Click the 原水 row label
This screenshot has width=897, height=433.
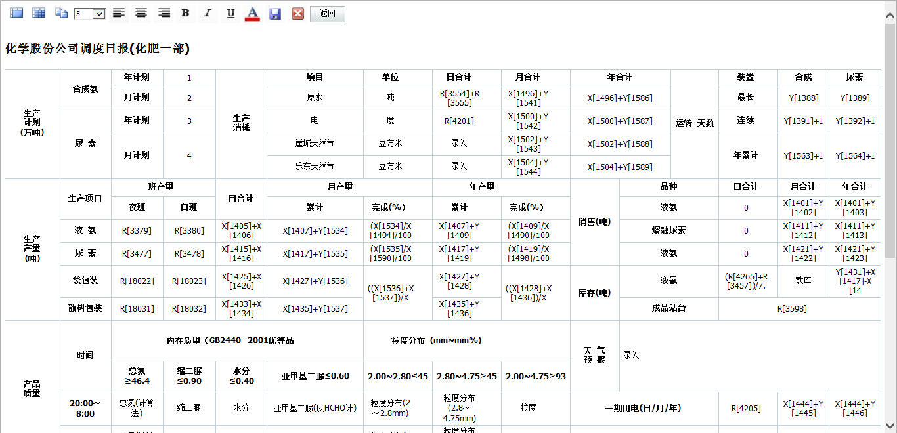[x=315, y=98]
